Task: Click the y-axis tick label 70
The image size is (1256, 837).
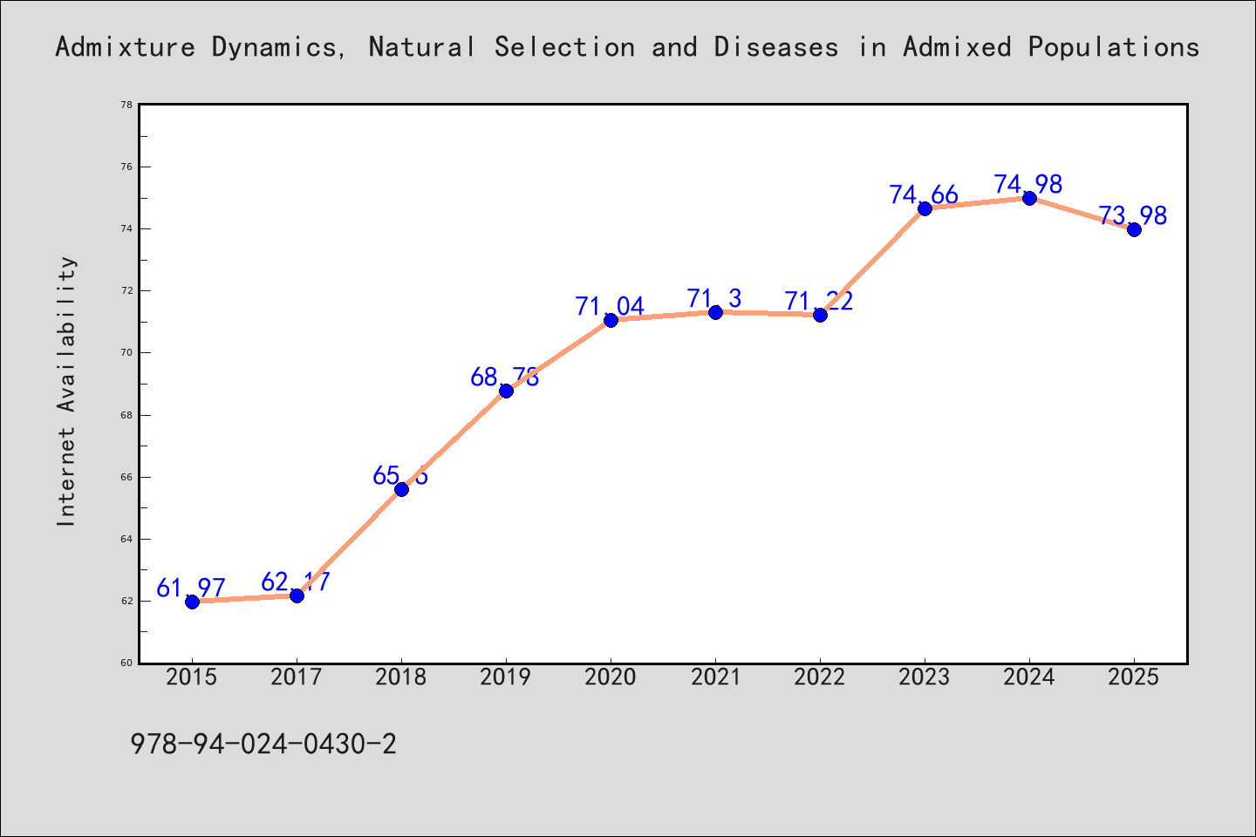Action: pos(126,353)
